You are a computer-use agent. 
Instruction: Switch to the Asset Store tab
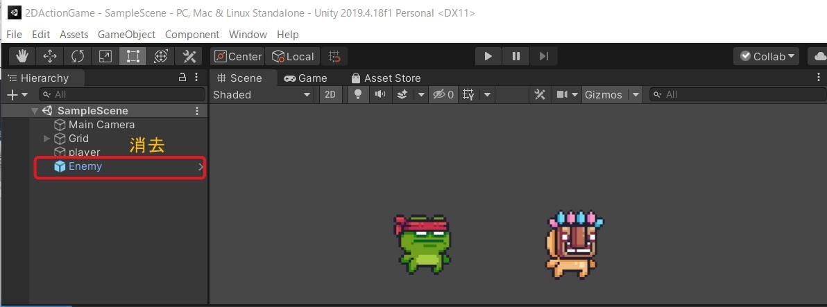click(386, 78)
